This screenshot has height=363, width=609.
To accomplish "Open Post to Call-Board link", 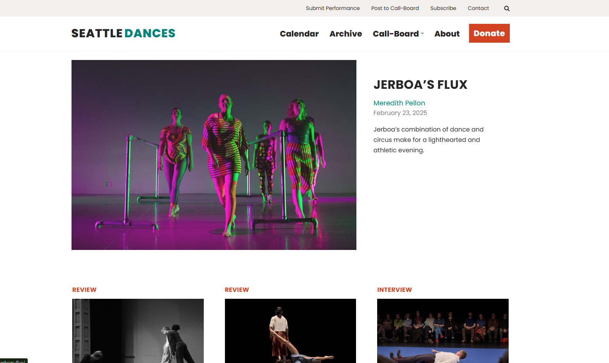I will coord(395,8).
